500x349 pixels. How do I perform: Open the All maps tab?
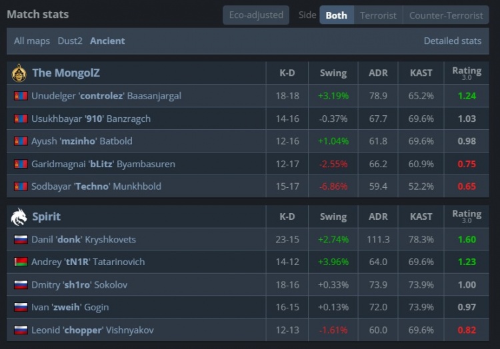(x=32, y=41)
